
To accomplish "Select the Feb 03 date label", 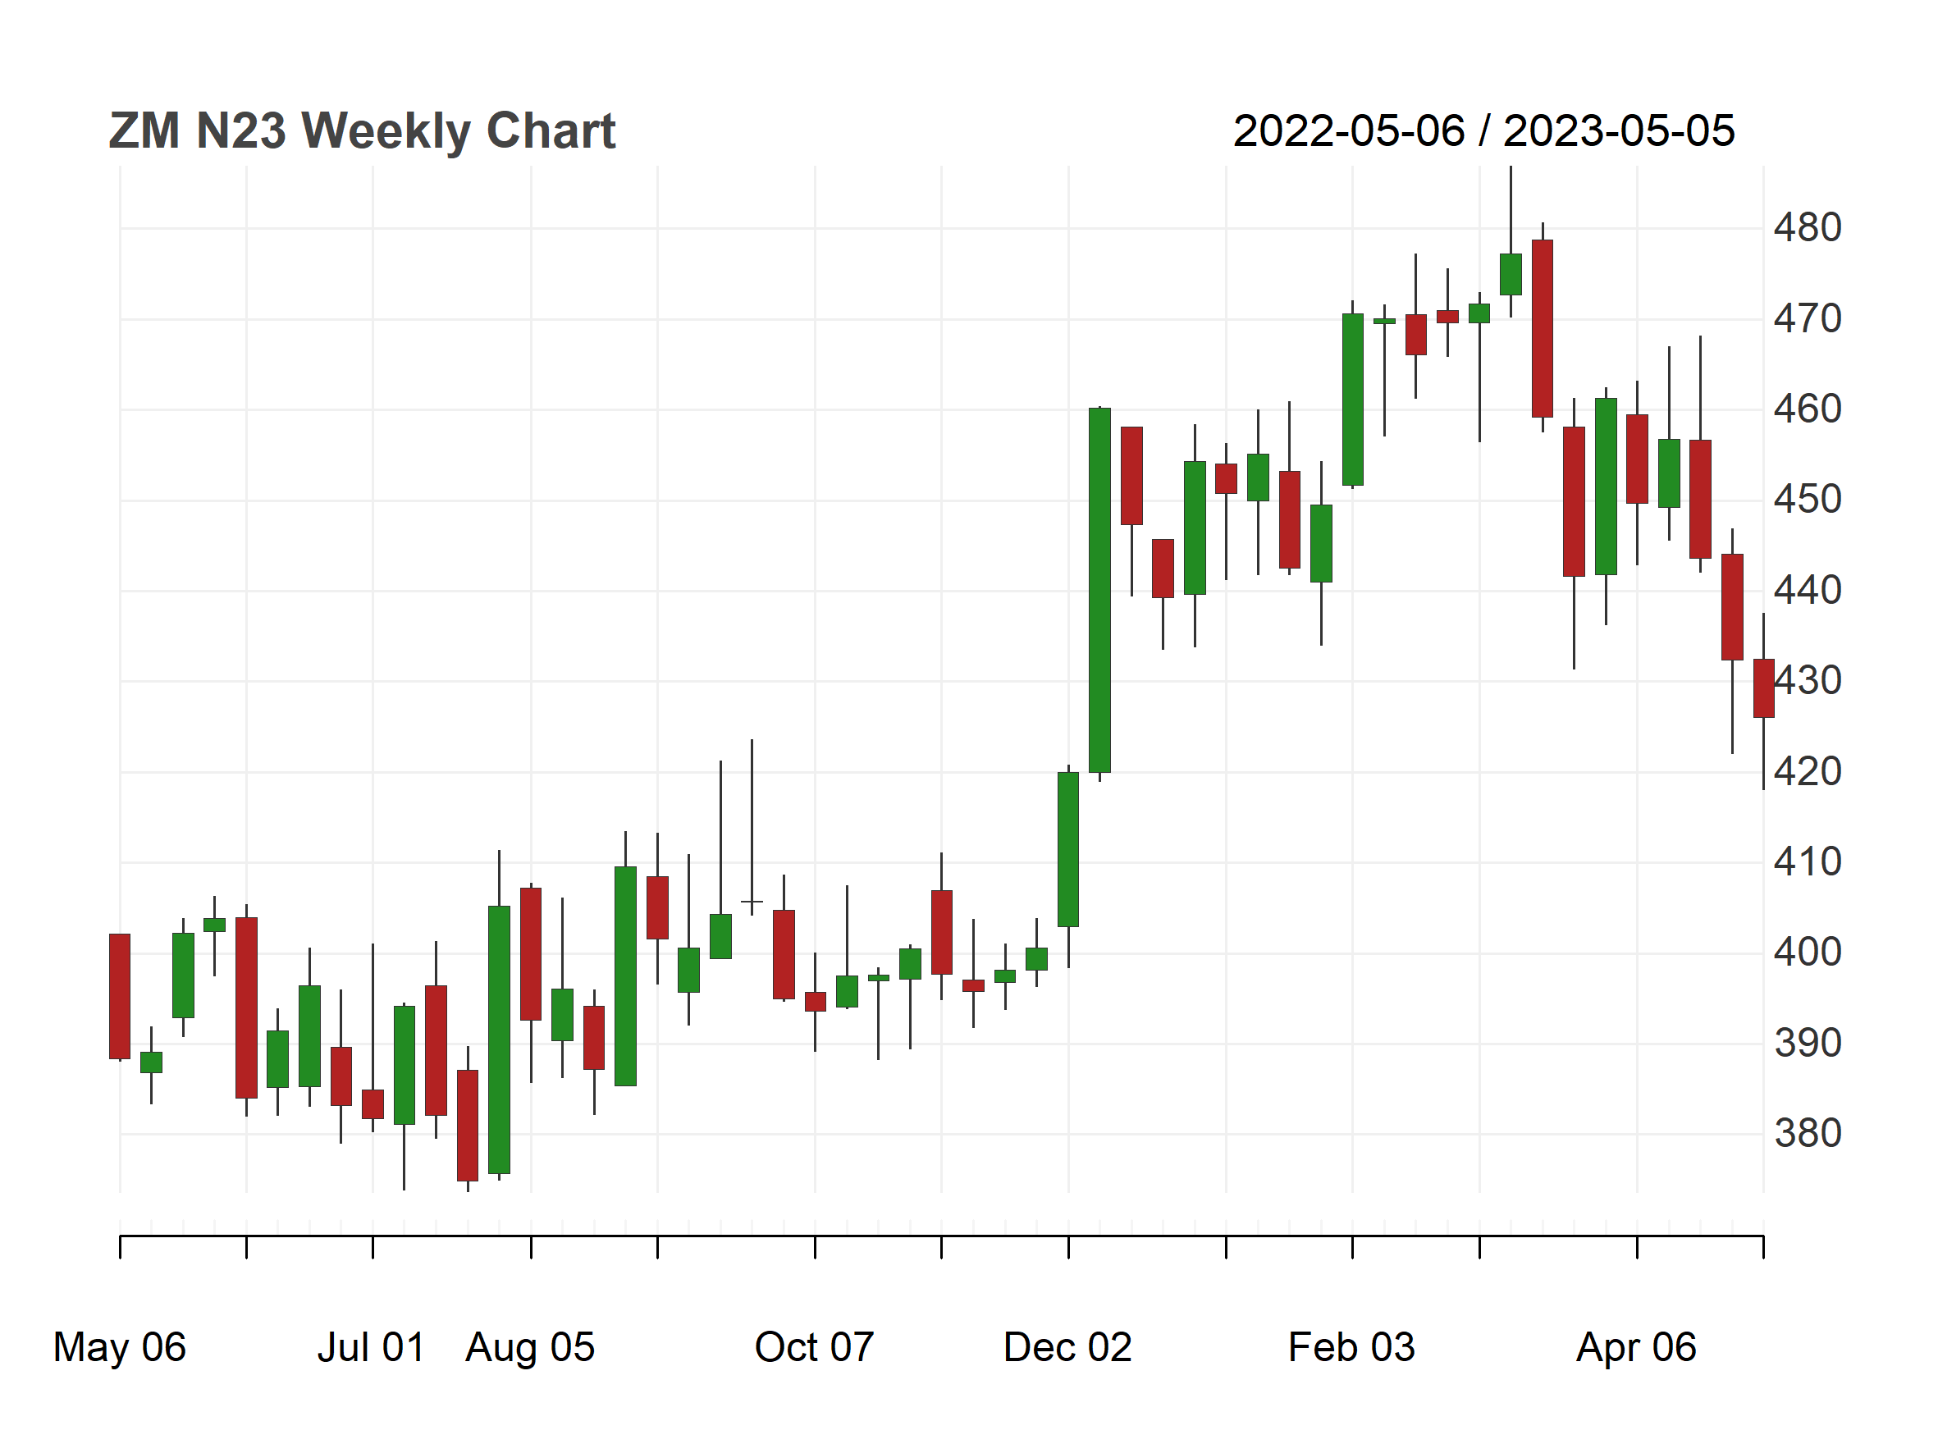I will pyautogui.click(x=1352, y=1348).
